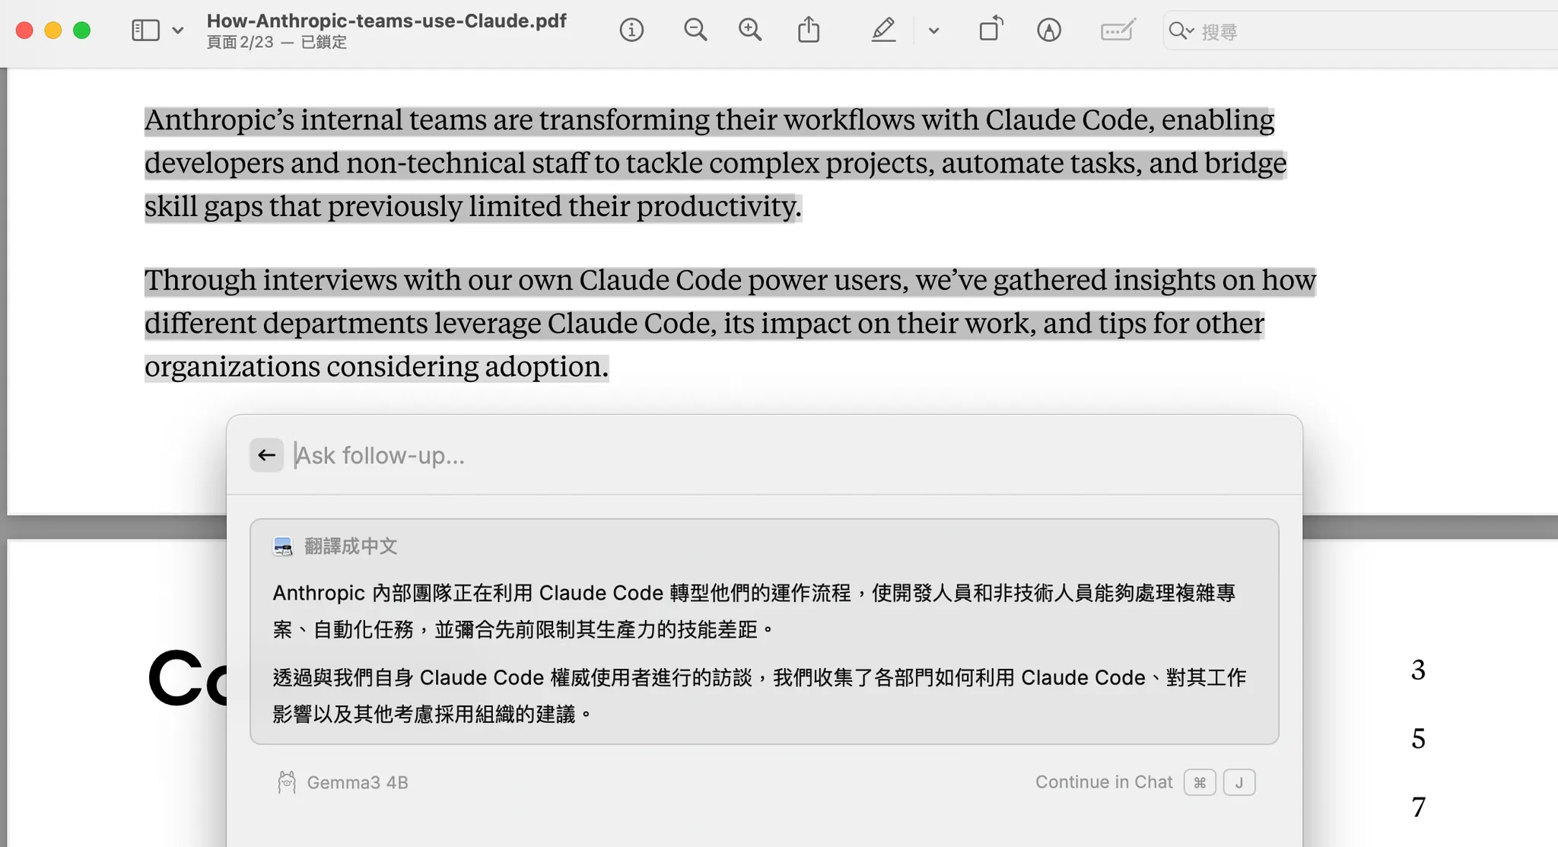Viewport: 1558px width, 847px height.
Task: Select the Gemma3 4B model label
Action: point(358,782)
